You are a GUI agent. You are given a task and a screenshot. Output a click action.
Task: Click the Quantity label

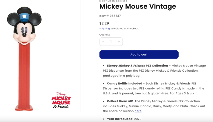coord(105,35)
